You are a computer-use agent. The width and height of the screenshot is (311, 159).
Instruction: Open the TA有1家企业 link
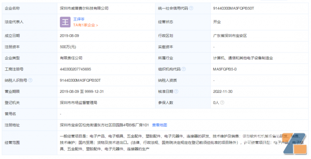86,25
